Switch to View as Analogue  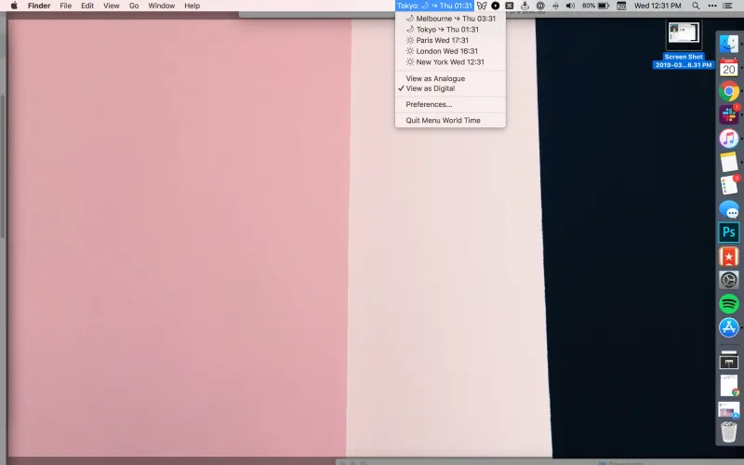click(x=450, y=78)
